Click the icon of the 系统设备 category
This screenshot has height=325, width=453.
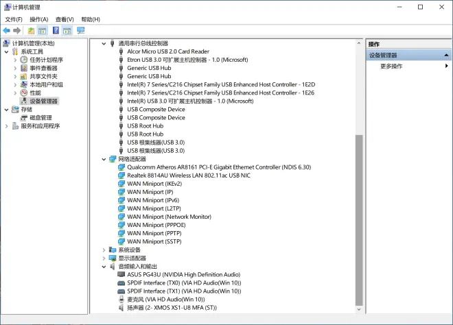[x=113, y=250]
